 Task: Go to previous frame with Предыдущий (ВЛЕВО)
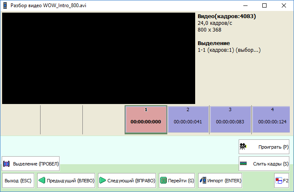(66, 181)
